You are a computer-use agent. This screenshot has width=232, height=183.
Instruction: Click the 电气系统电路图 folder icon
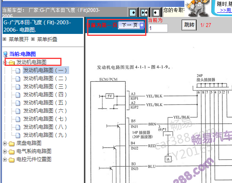pyautogui.click(x=12, y=152)
